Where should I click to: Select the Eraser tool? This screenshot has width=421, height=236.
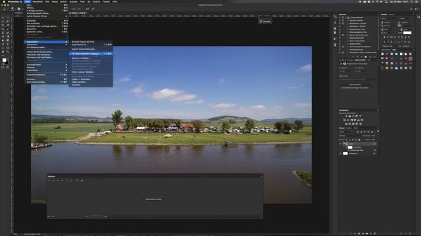coord(3,37)
